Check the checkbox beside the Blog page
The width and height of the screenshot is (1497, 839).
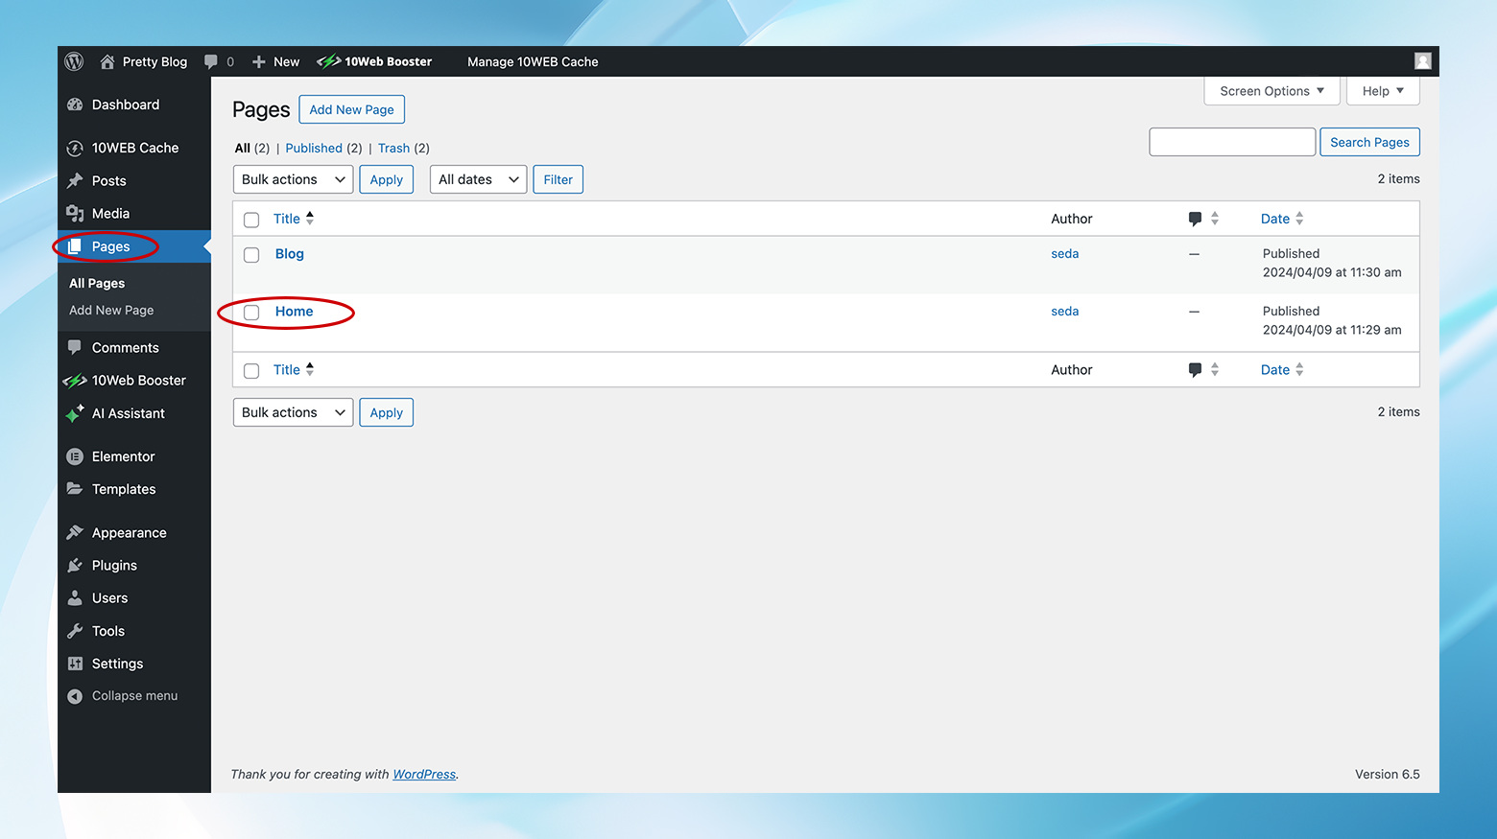250,254
